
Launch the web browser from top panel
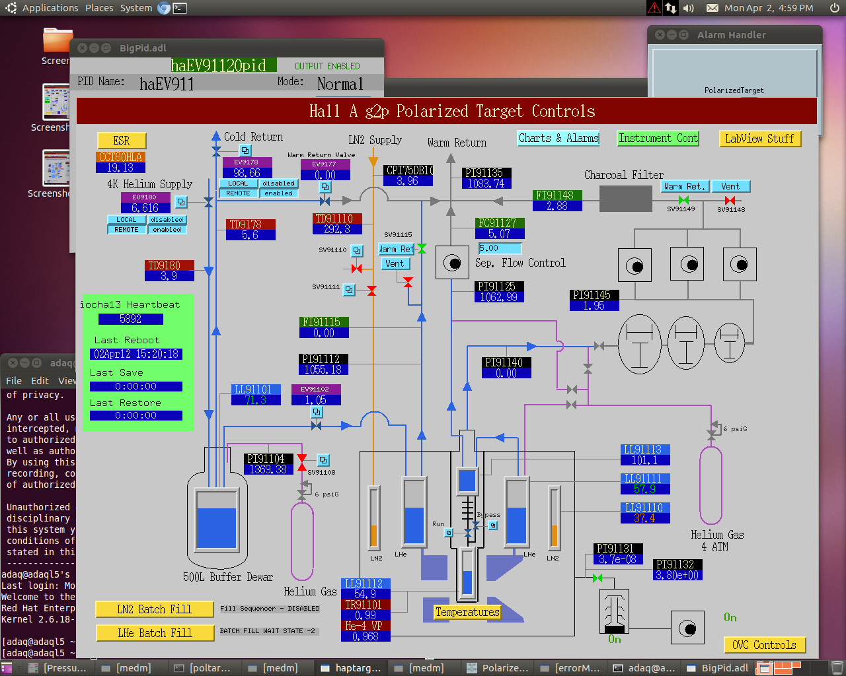click(164, 8)
